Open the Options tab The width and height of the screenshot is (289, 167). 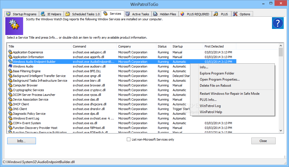point(242,14)
